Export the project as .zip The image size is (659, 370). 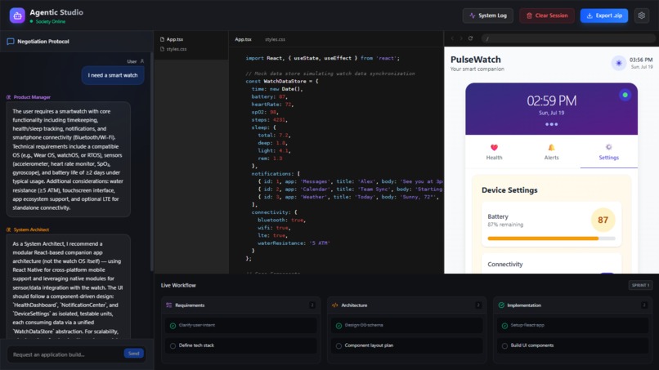pyautogui.click(x=604, y=16)
